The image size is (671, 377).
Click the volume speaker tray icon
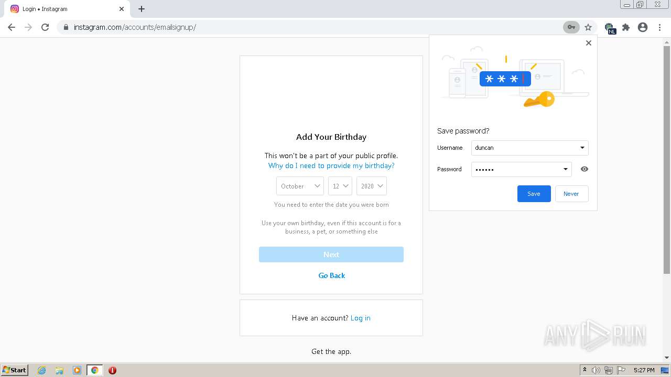tap(596, 370)
